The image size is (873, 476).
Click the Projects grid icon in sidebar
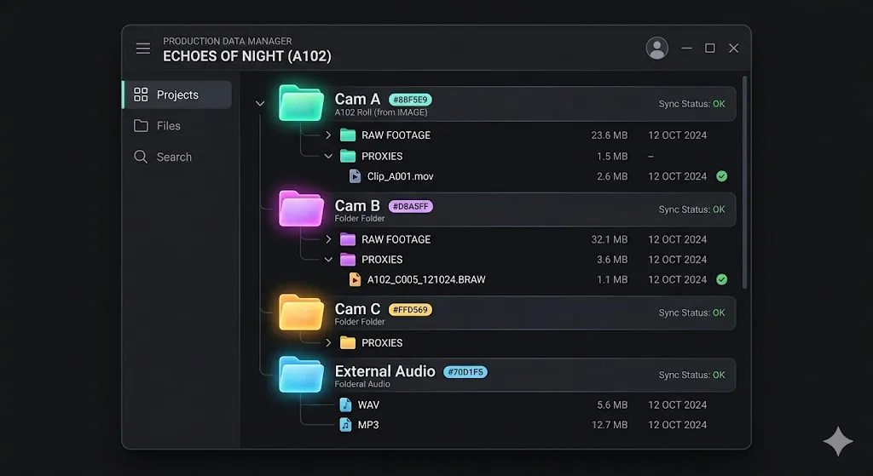(141, 95)
